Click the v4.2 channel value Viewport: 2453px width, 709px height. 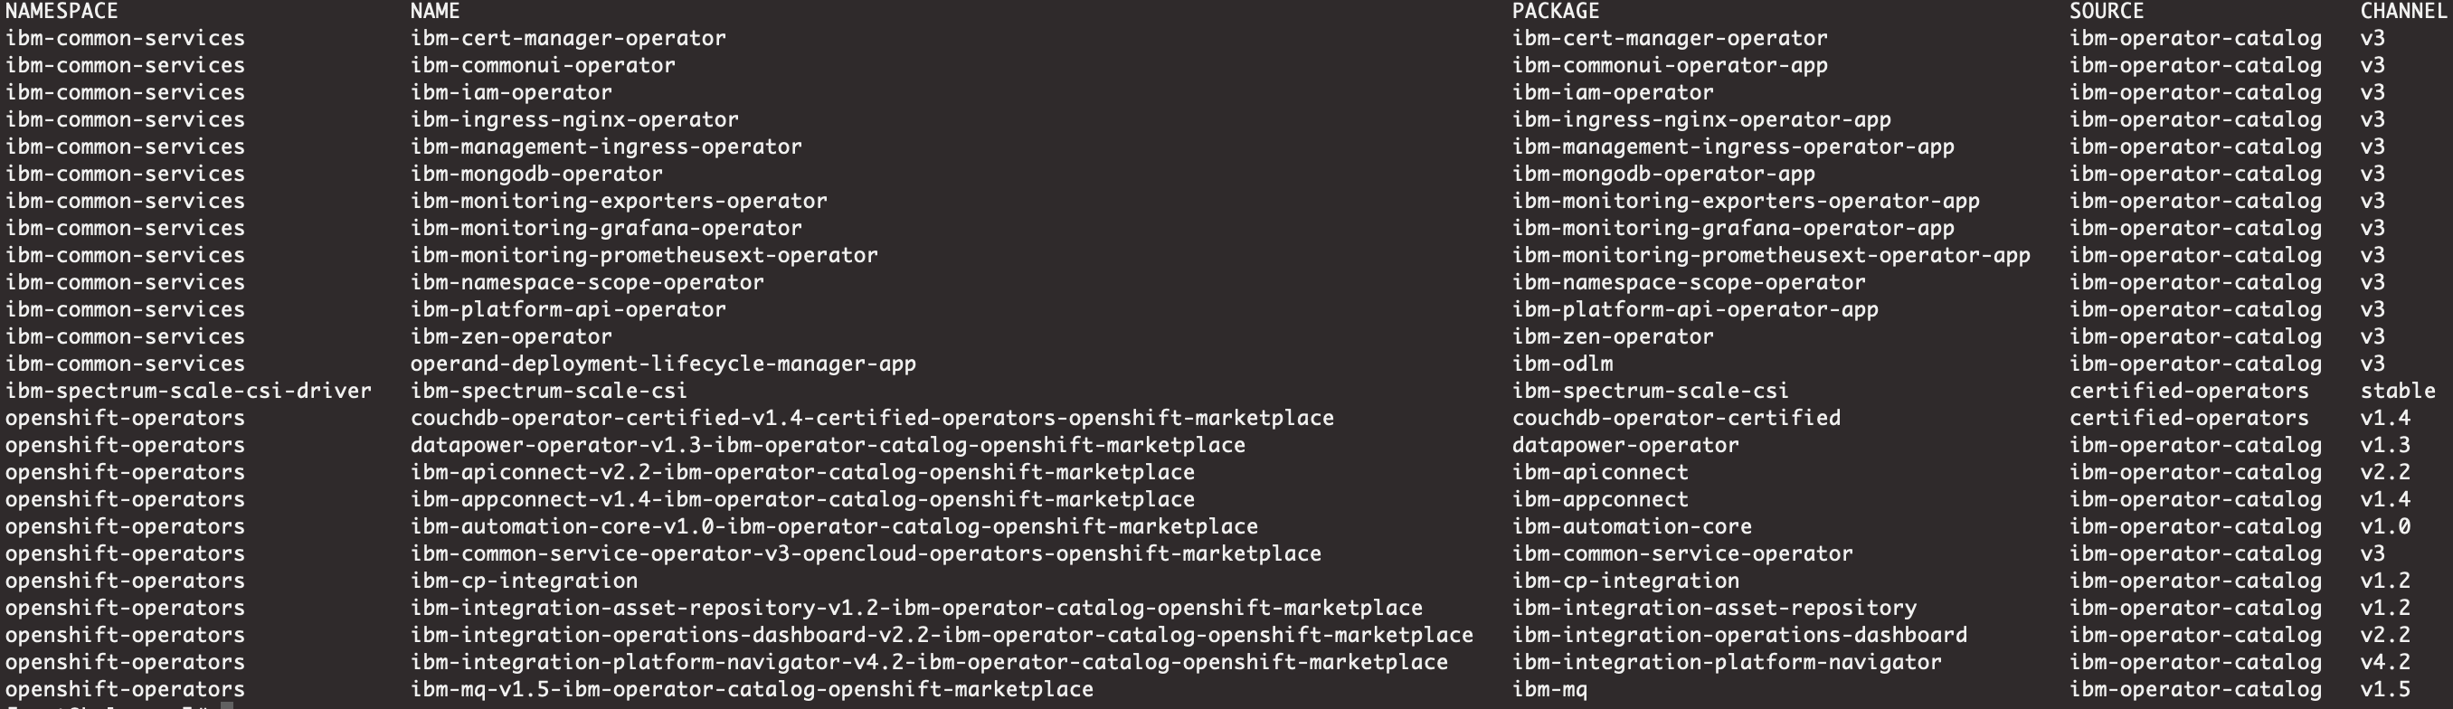(2384, 662)
